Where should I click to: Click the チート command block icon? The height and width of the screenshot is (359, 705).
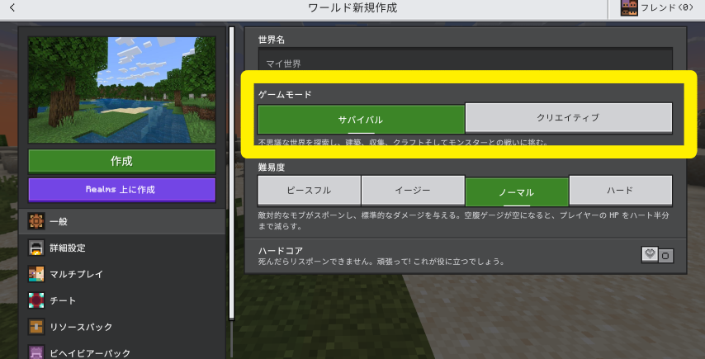pyautogui.click(x=36, y=300)
